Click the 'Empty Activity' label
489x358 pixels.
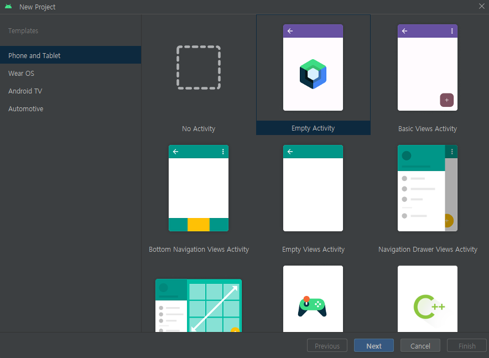(313, 128)
